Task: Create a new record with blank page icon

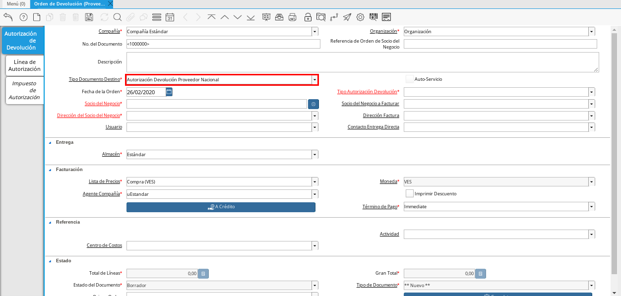Action: tap(37, 17)
